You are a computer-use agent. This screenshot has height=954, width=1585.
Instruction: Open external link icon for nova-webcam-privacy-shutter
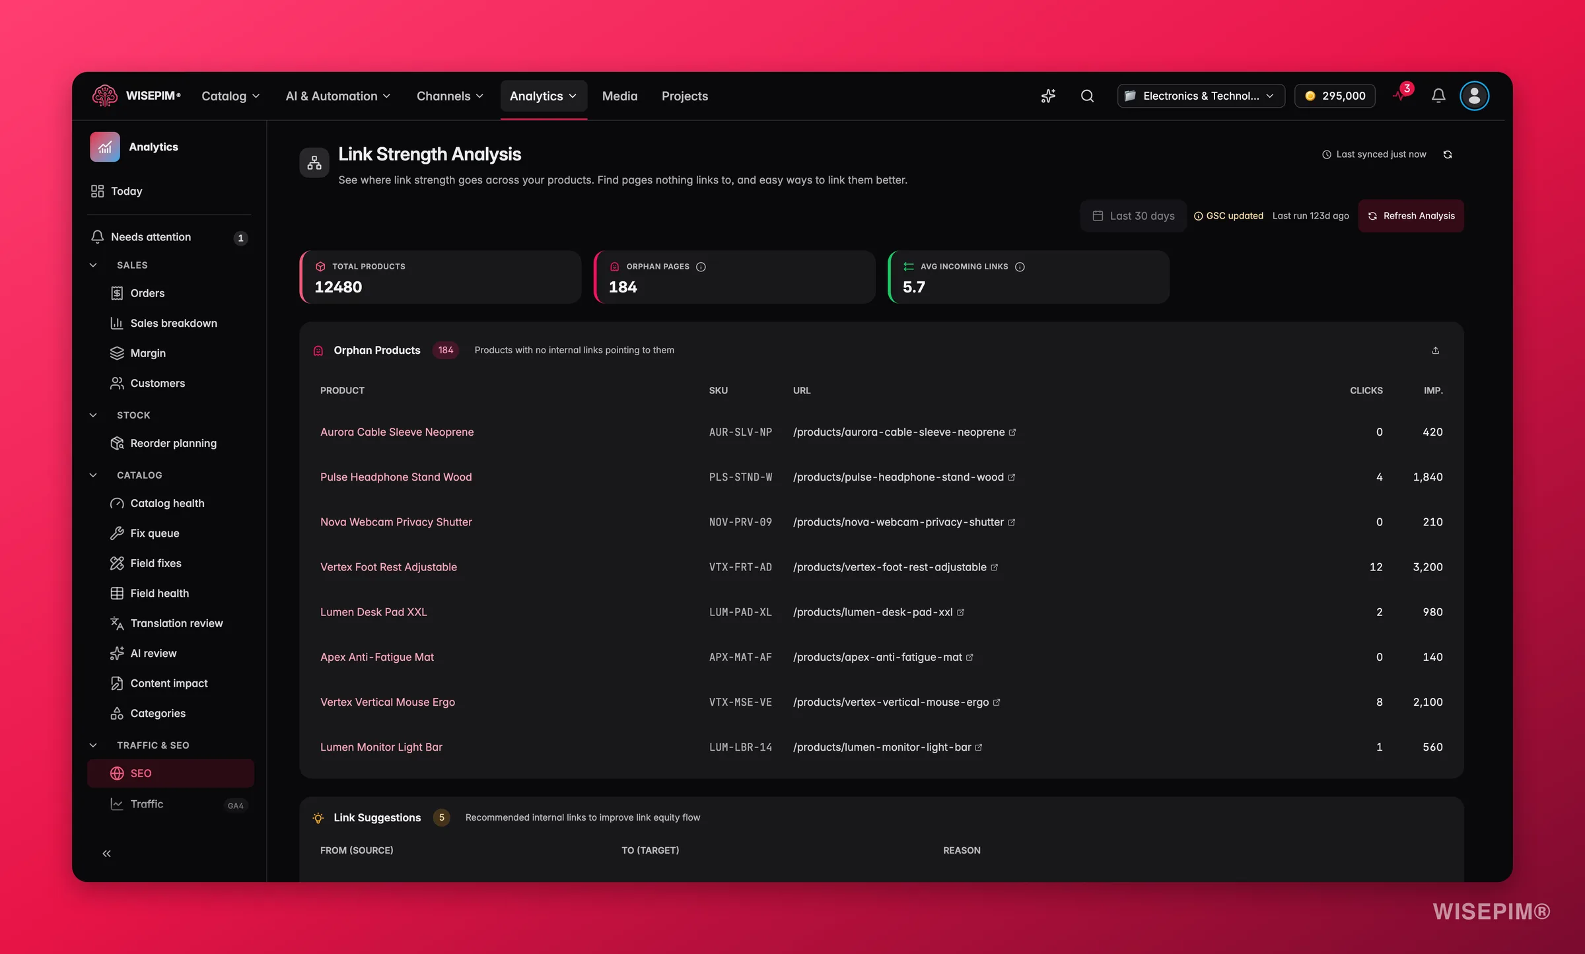pyautogui.click(x=1011, y=522)
